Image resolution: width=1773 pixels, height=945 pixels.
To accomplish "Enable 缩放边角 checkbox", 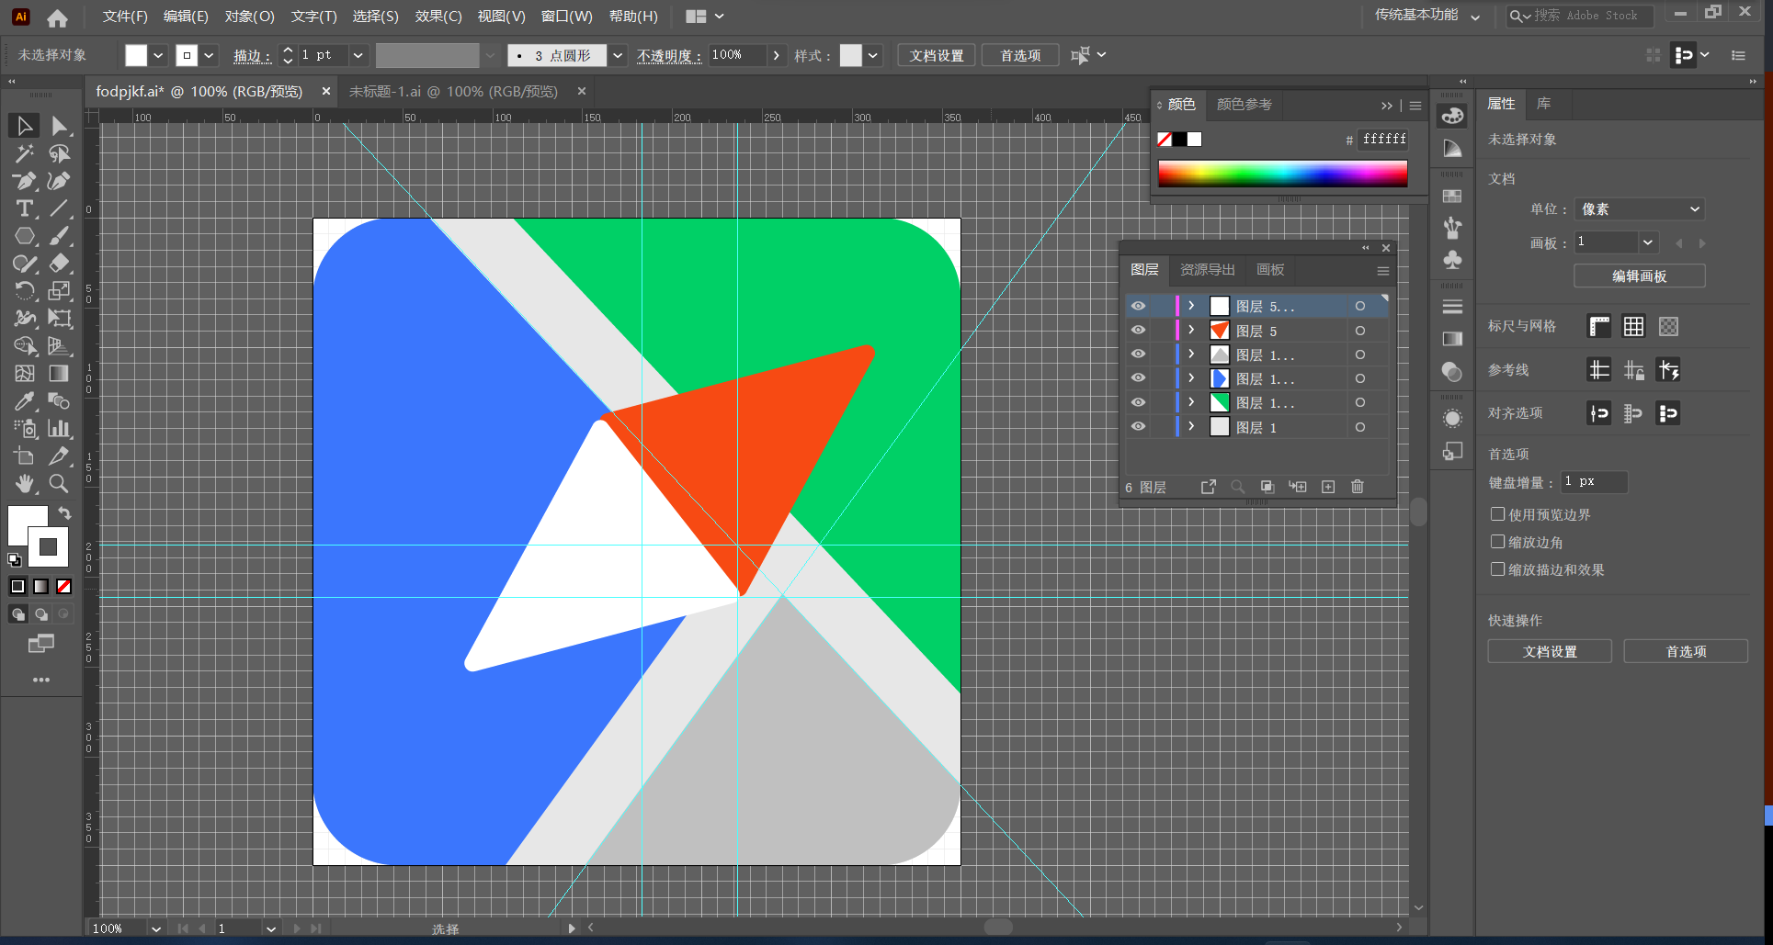I will click(1498, 542).
